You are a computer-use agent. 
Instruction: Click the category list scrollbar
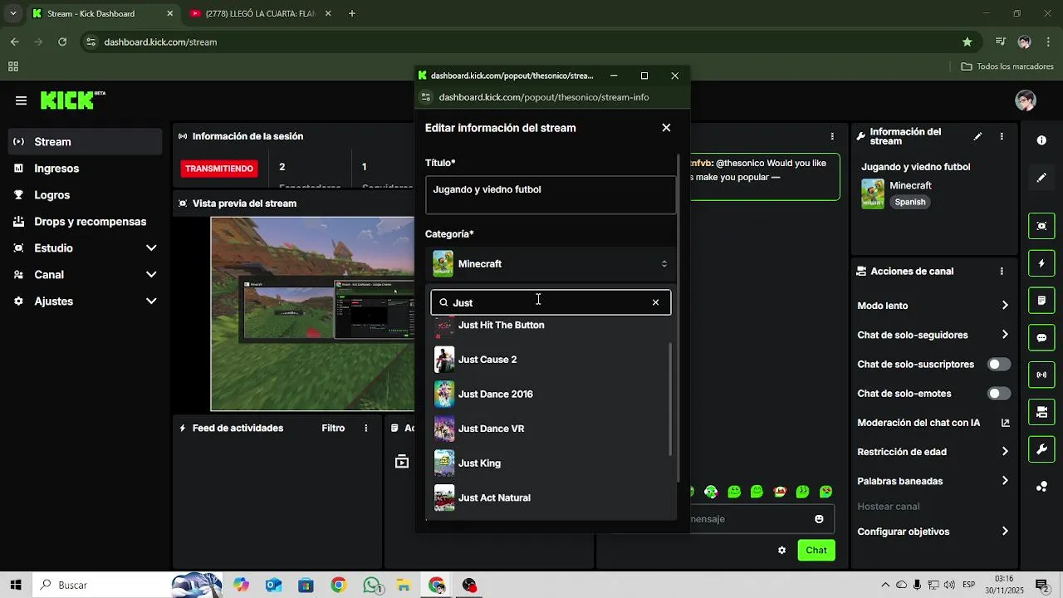(x=671, y=399)
